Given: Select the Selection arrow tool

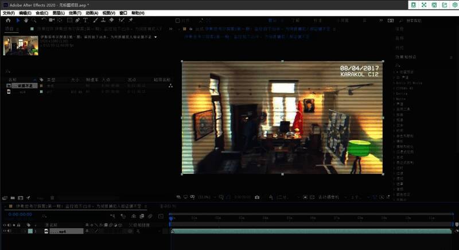Looking at the screenshot, I should 18,20.
